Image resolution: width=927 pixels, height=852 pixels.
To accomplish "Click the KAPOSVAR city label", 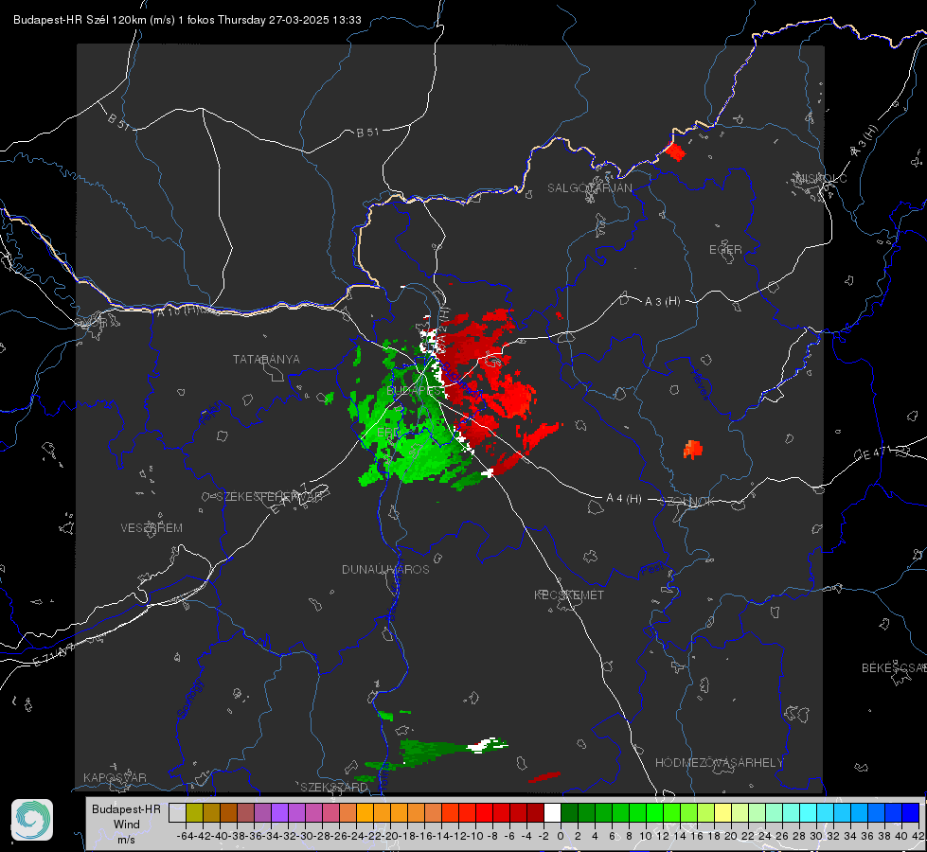I will pyautogui.click(x=115, y=777).
